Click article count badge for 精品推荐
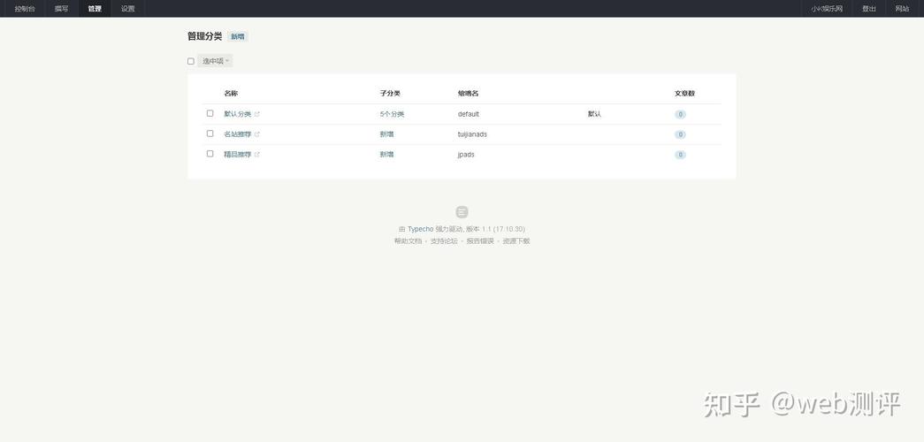The image size is (924, 442). coord(680,155)
